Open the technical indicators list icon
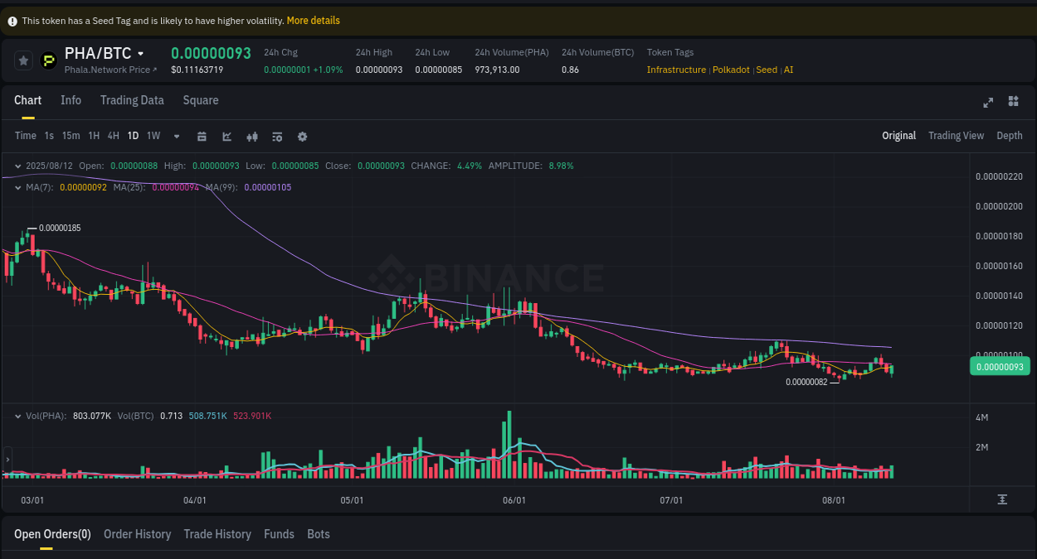 (277, 136)
